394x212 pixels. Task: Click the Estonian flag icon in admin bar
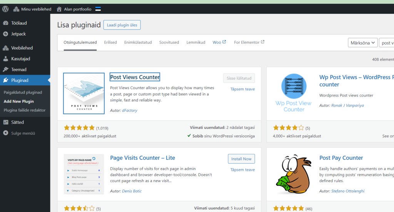click(x=98, y=9)
